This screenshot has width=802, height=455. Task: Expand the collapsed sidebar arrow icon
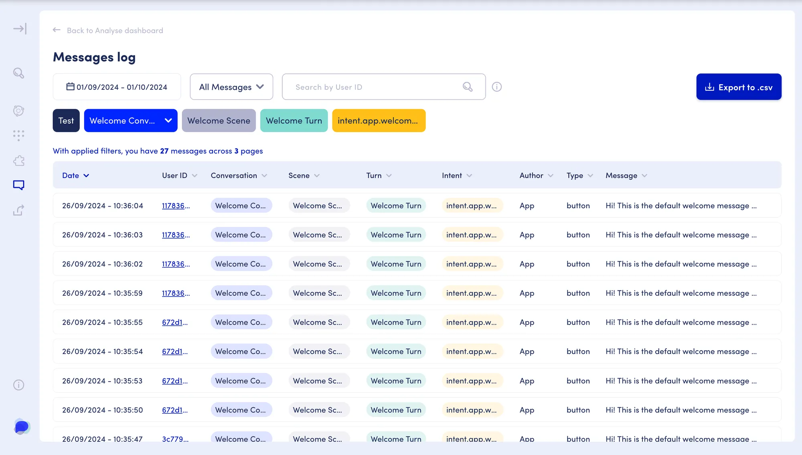20,29
